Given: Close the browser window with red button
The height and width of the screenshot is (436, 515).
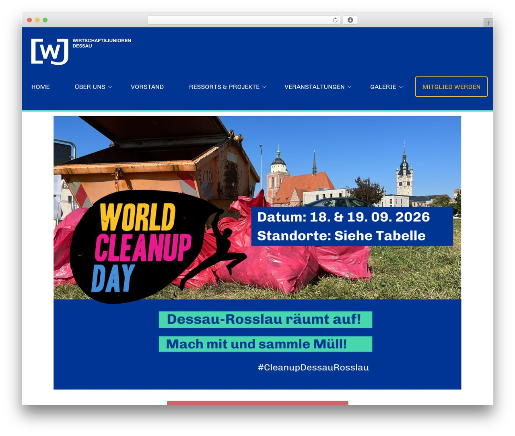Looking at the screenshot, I should [29, 20].
